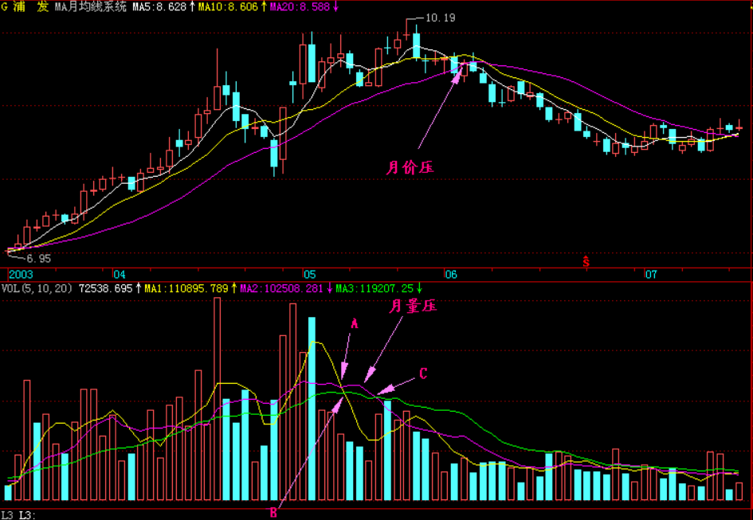The image size is (753, 520).
Task: Click the down arrow after MA20:8.588
Action: [x=335, y=6]
